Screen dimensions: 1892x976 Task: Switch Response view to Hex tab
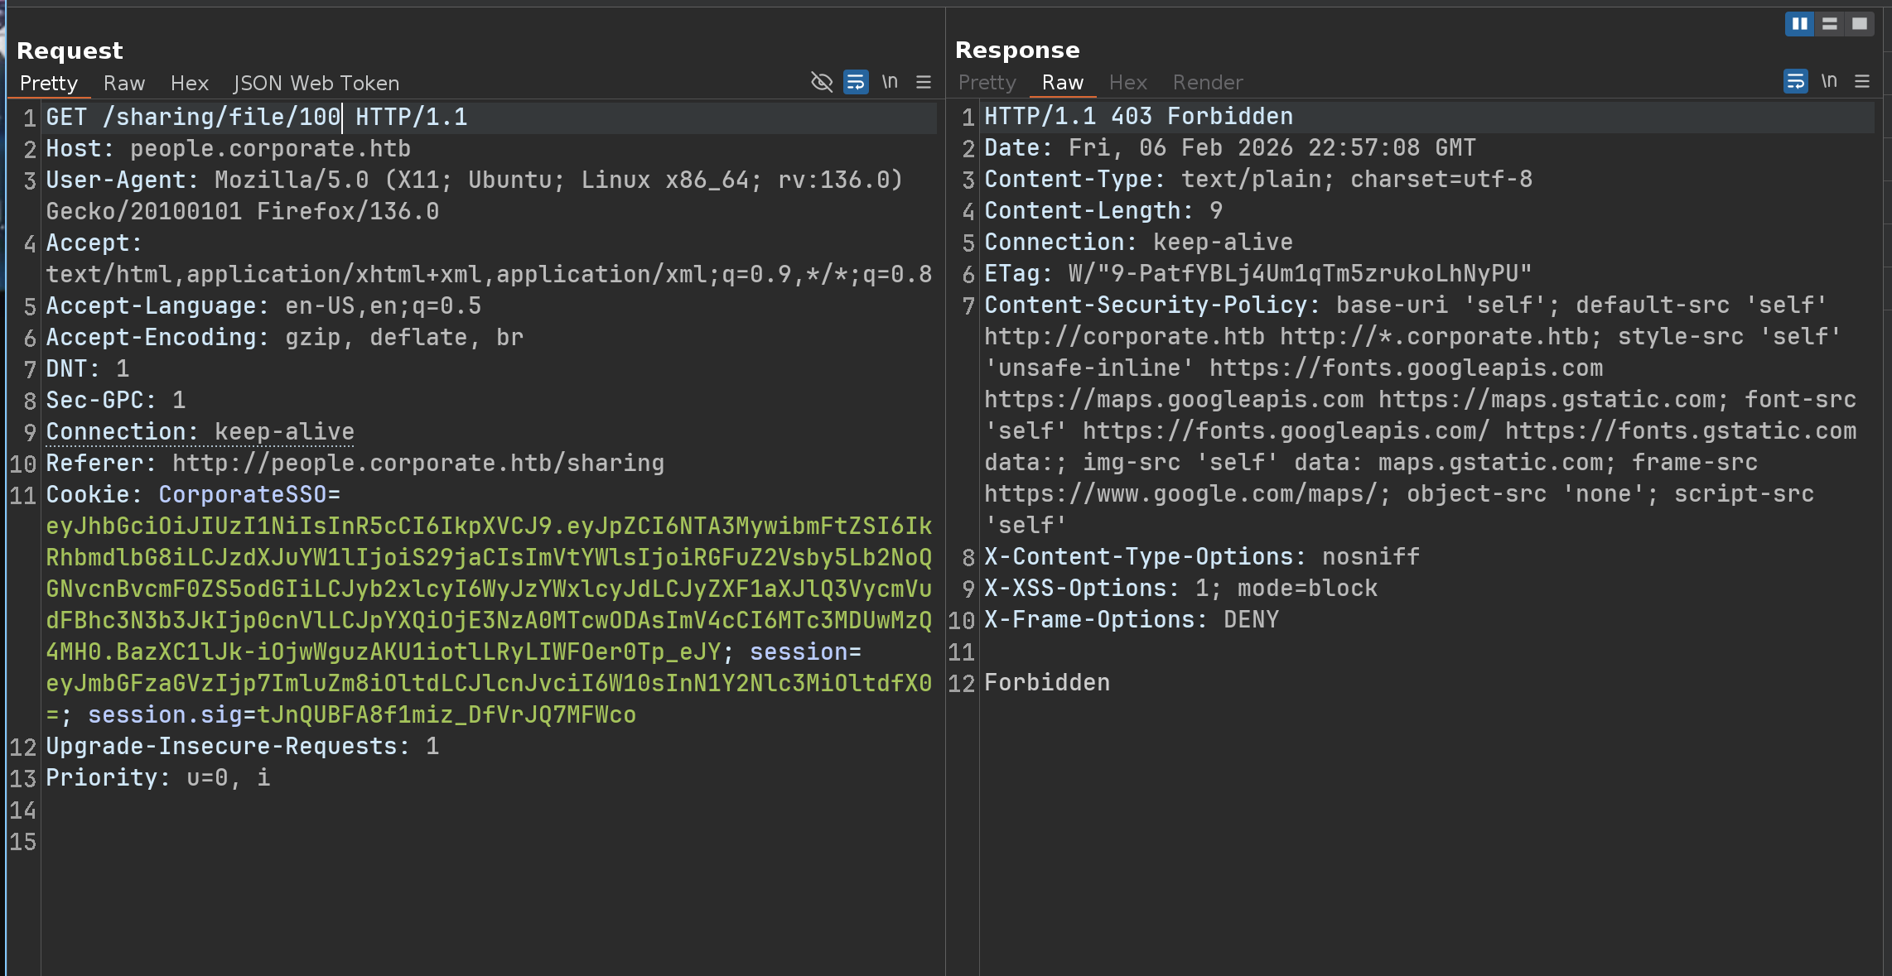(1127, 82)
